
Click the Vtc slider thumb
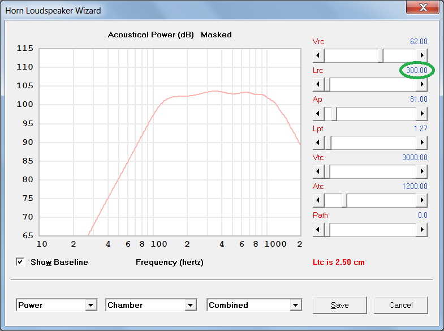tap(327, 171)
